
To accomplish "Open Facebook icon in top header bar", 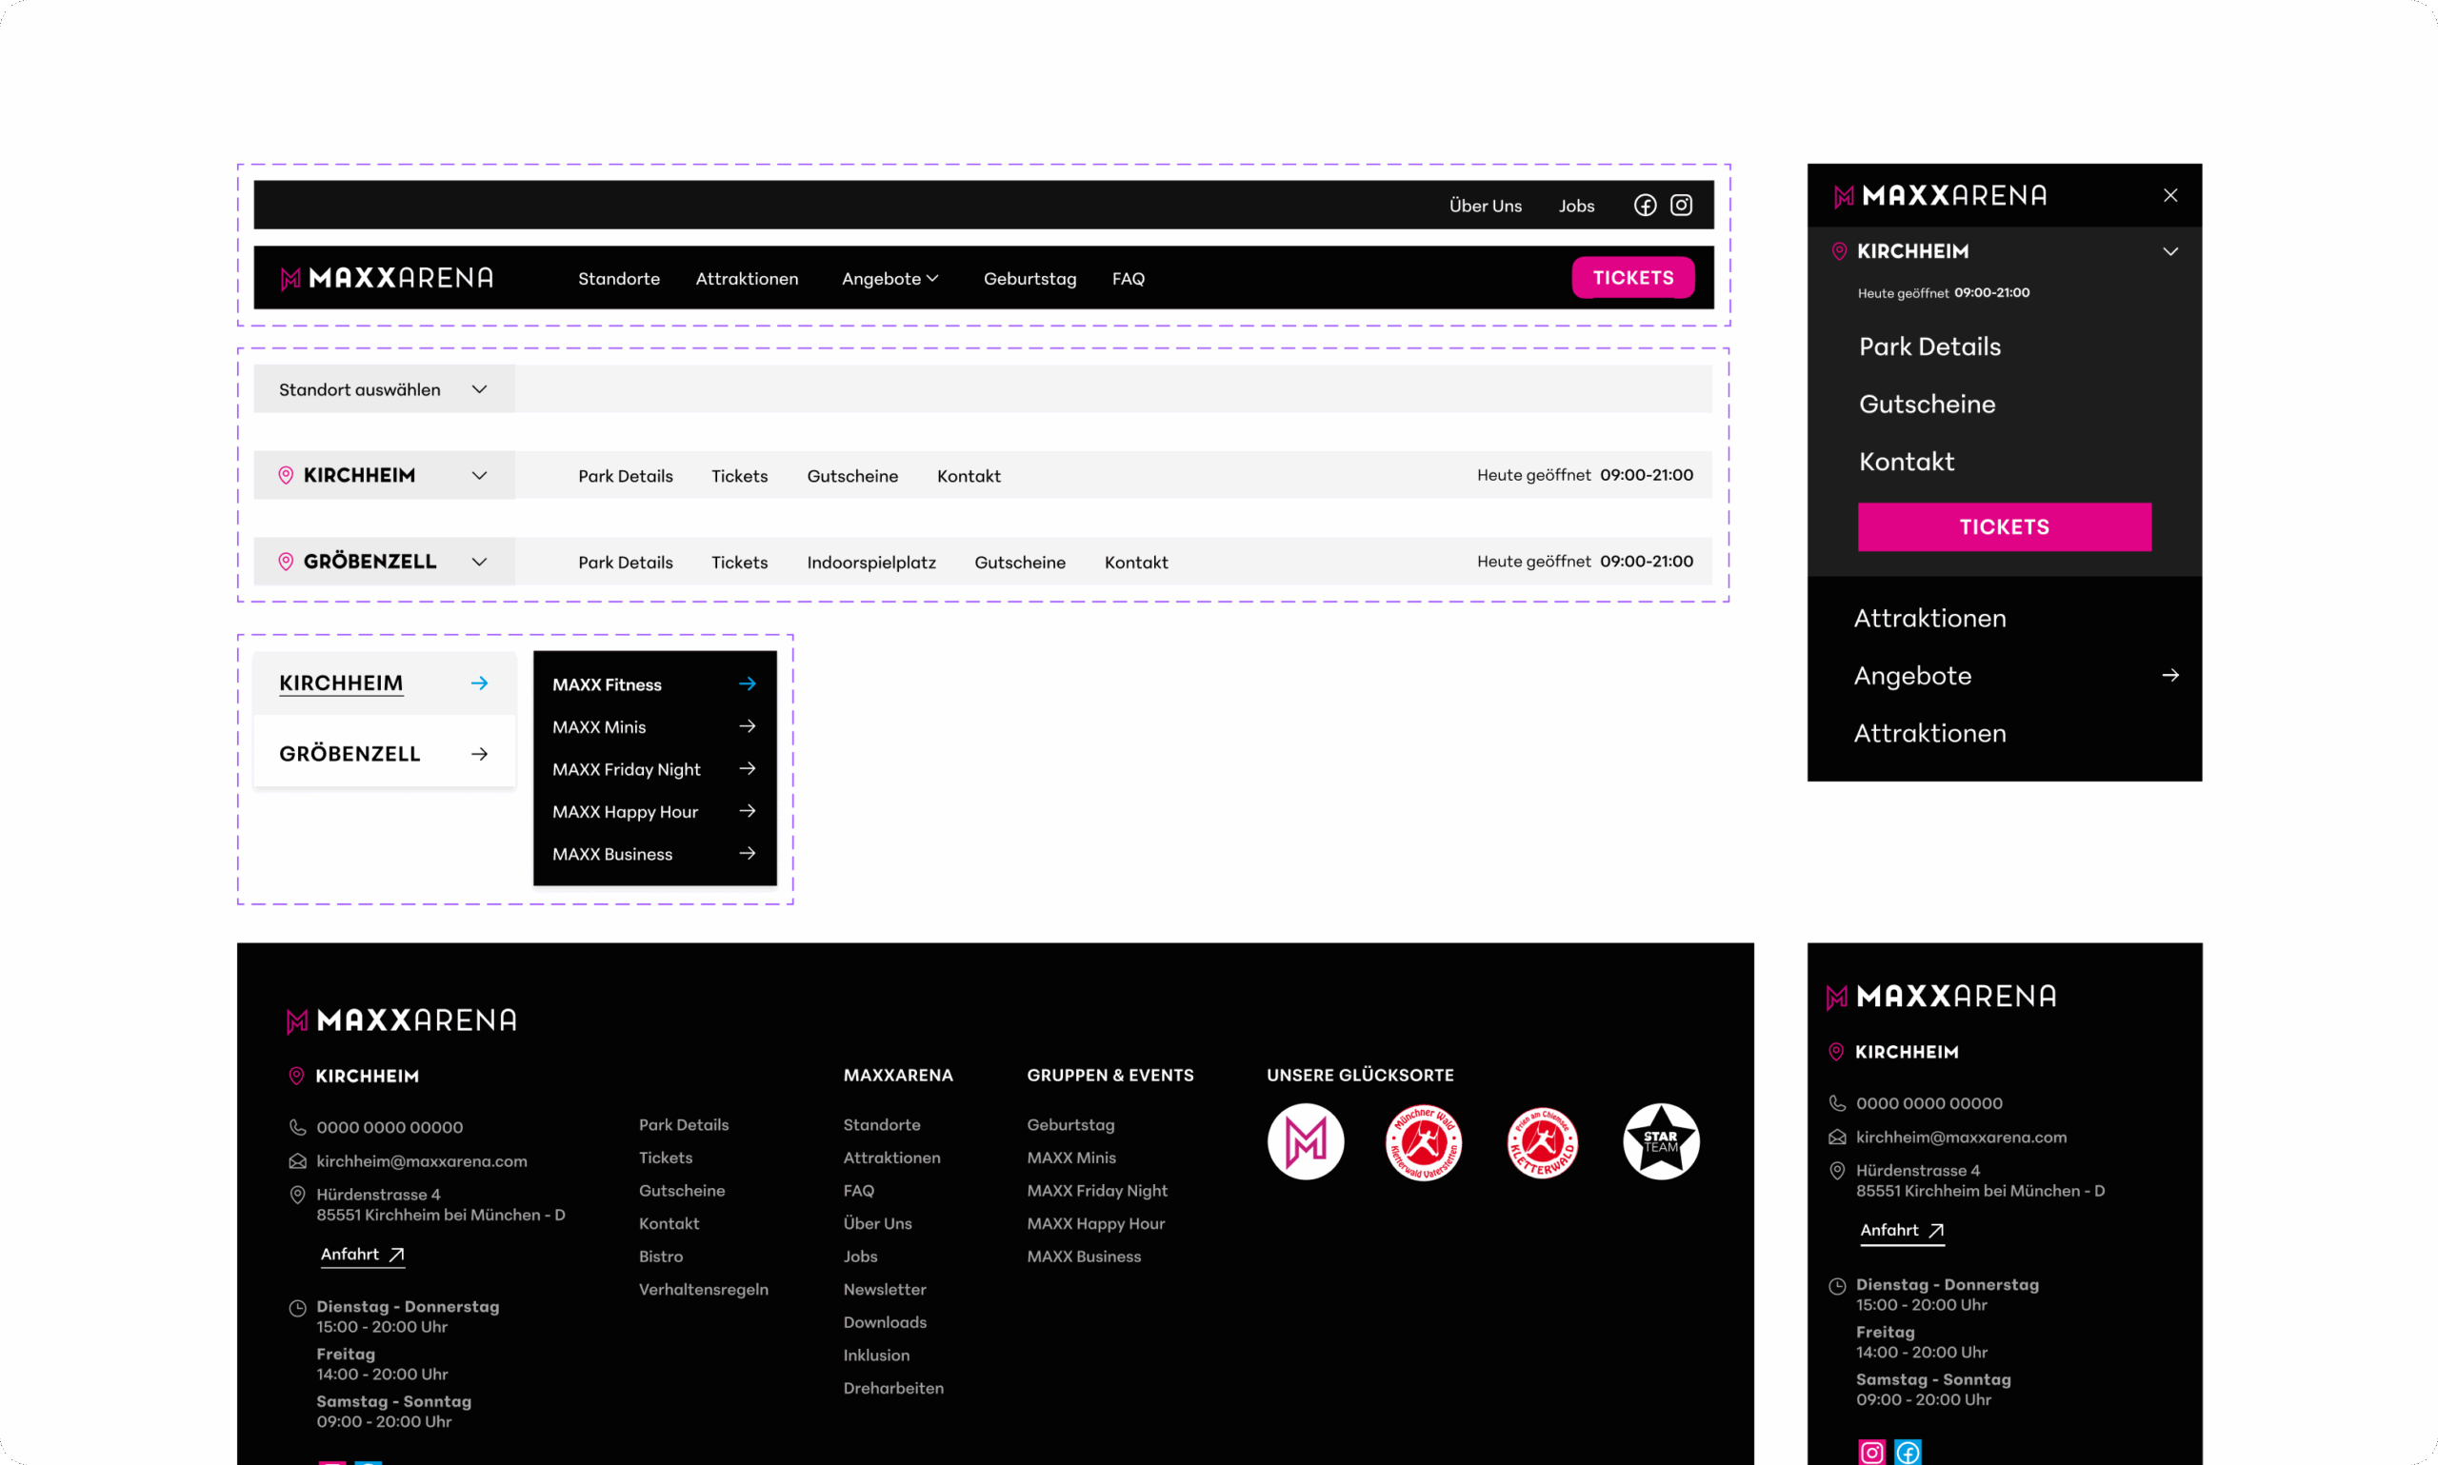I will point(1645,206).
